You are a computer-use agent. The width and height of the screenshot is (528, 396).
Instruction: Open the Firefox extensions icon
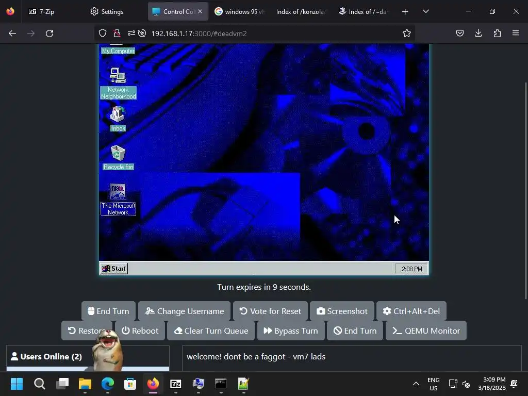point(497,34)
